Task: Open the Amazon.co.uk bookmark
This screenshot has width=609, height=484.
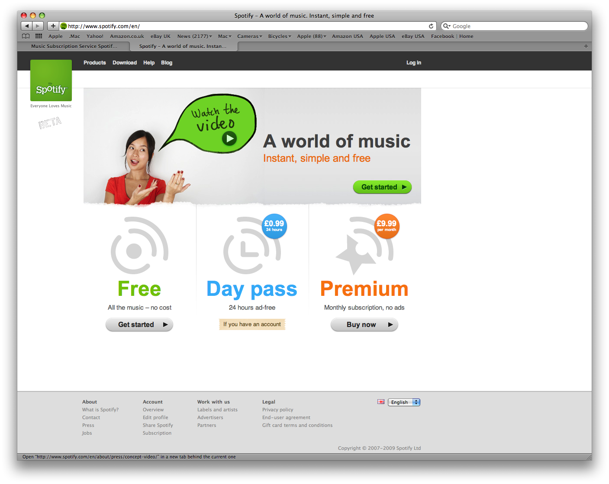Action: (x=127, y=36)
